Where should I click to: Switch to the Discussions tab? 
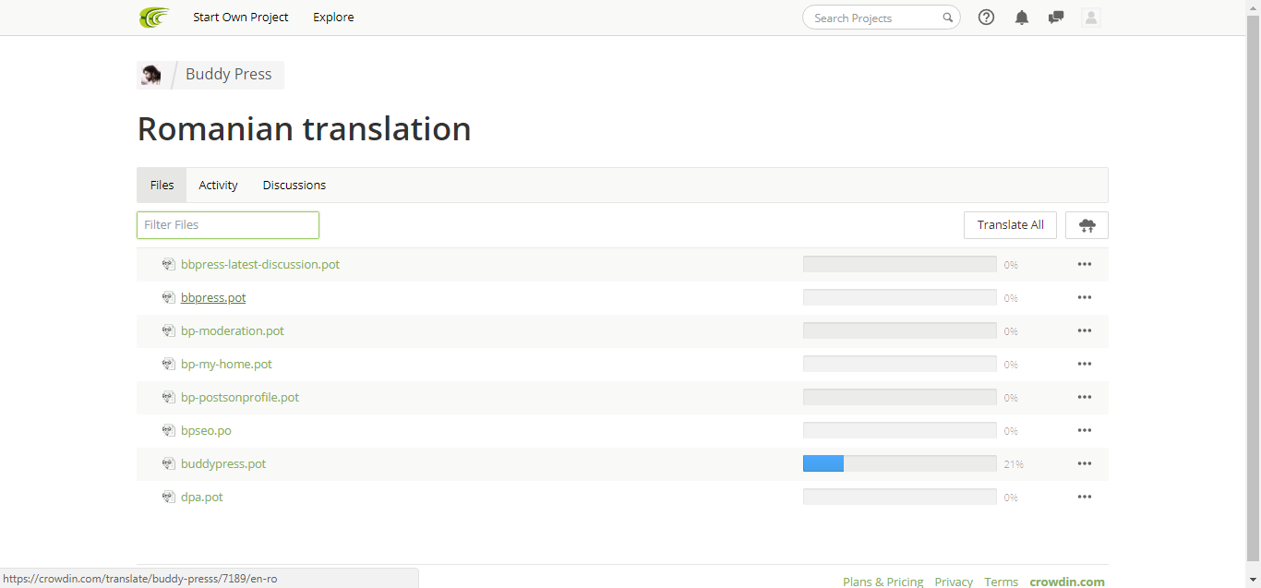point(294,185)
